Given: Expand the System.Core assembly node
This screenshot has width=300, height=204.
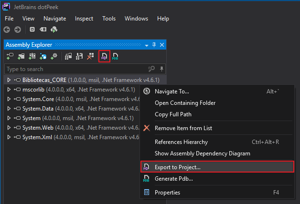Looking at the screenshot, I should (x=9, y=99).
